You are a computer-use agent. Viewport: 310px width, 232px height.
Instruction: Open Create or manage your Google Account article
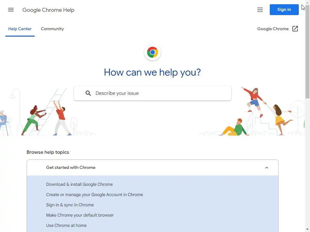click(94, 195)
